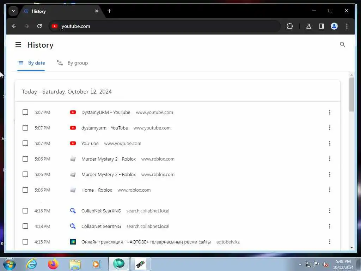
Task: Click the muted volume tray icon
Action: coord(325,264)
